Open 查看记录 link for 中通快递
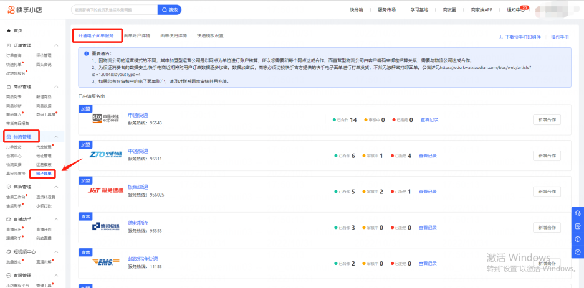 coord(429,156)
